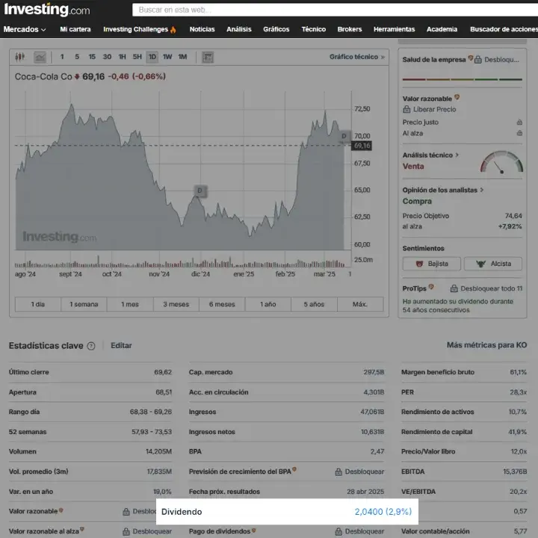Click the help icon beside Estadísticas clave
This screenshot has width=538, height=538.
pos(91,346)
